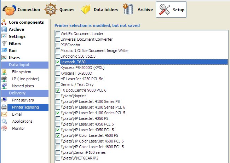Open the Core components section

[x=26, y=22]
